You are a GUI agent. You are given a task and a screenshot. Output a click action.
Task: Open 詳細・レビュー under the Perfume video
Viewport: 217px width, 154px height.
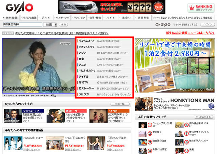[x=32, y=150]
